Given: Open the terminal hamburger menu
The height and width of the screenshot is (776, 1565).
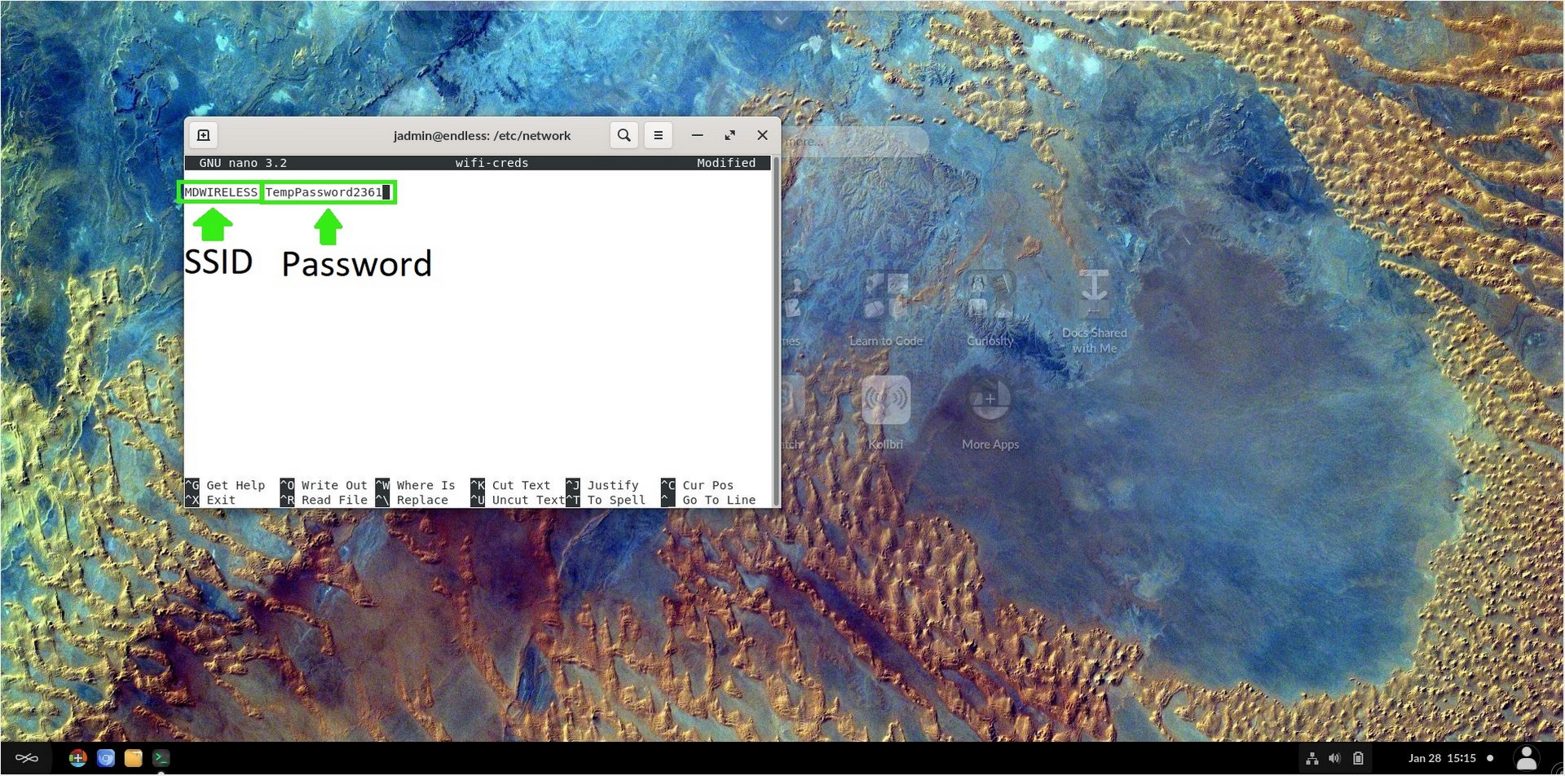Looking at the screenshot, I should point(659,135).
